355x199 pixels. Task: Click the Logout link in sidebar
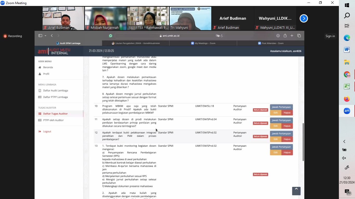[x=47, y=131]
